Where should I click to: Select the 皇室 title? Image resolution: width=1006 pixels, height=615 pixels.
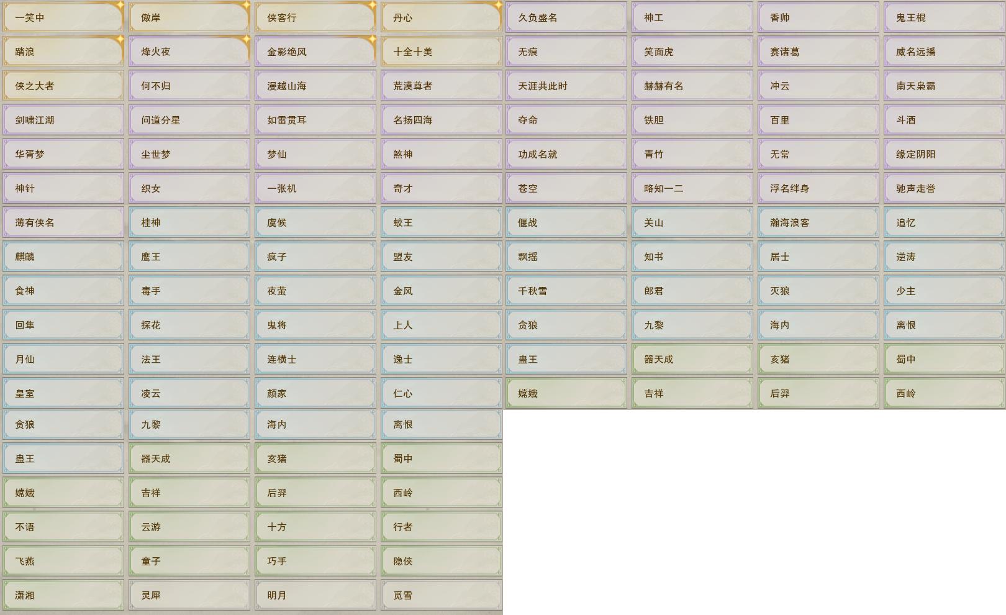click(x=63, y=393)
